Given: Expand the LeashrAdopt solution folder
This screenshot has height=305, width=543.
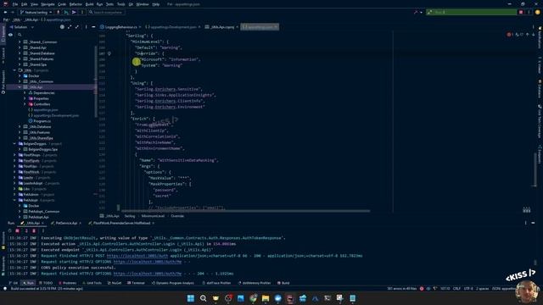Looking at the screenshot, I should point(14,183).
